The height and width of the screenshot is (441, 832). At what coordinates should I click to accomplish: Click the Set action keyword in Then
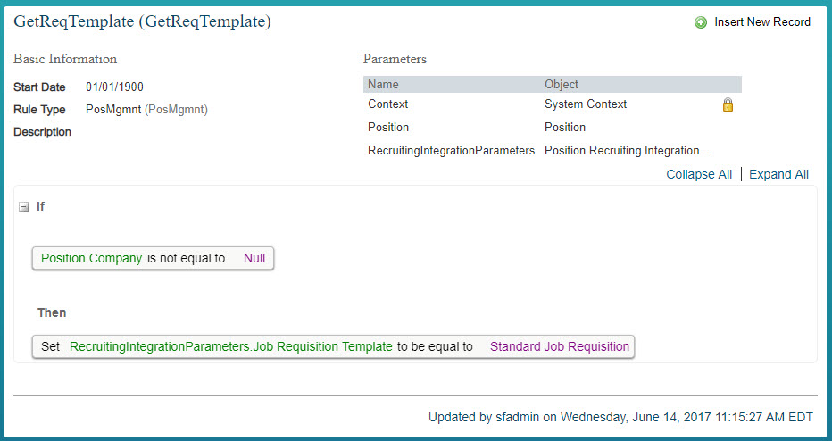point(50,346)
